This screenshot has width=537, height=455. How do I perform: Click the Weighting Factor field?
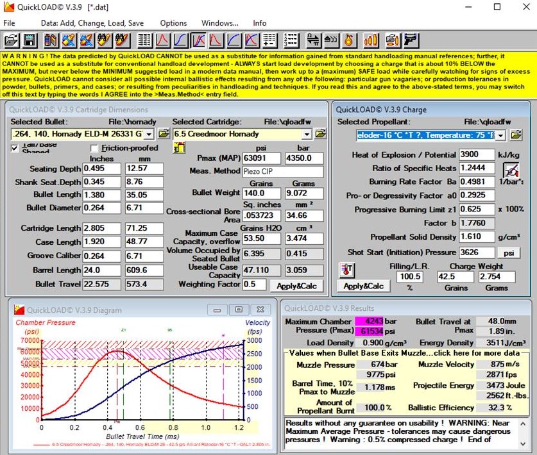pos(254,285)
